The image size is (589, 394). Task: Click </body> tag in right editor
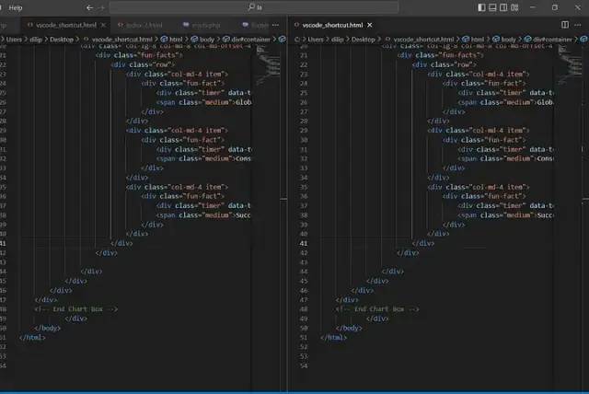pyautogui.click(x=349, y=328)
